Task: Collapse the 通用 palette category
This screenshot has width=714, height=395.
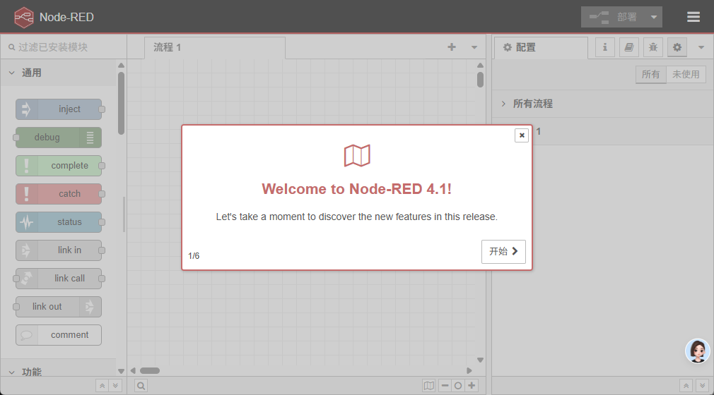Action: point(59,73)
